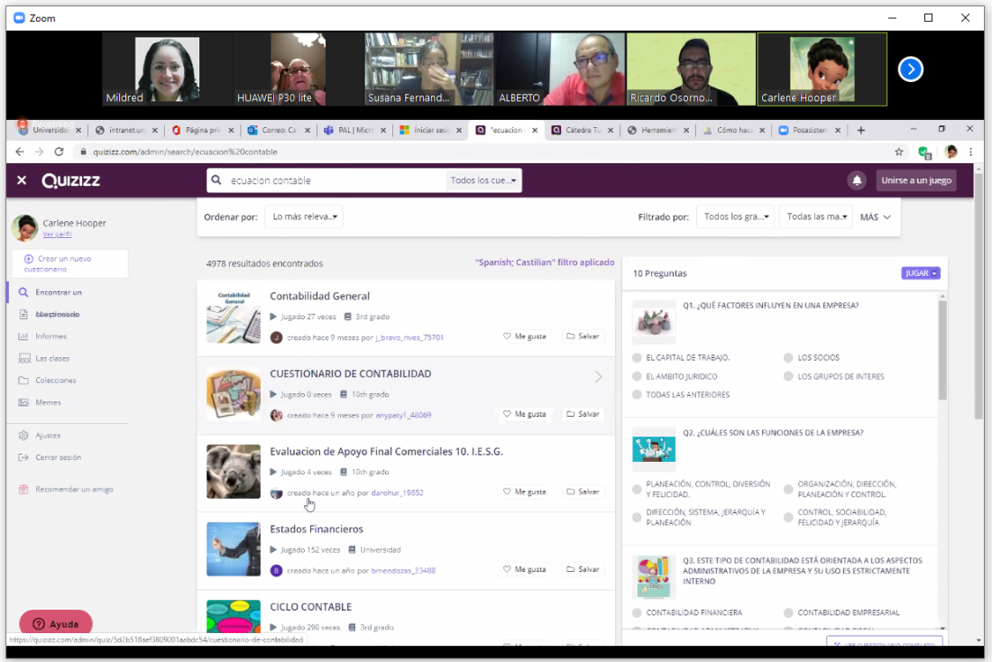Open the JUGAR dropdown button
The height and width of the screenshot is (662, 992).
920,273
